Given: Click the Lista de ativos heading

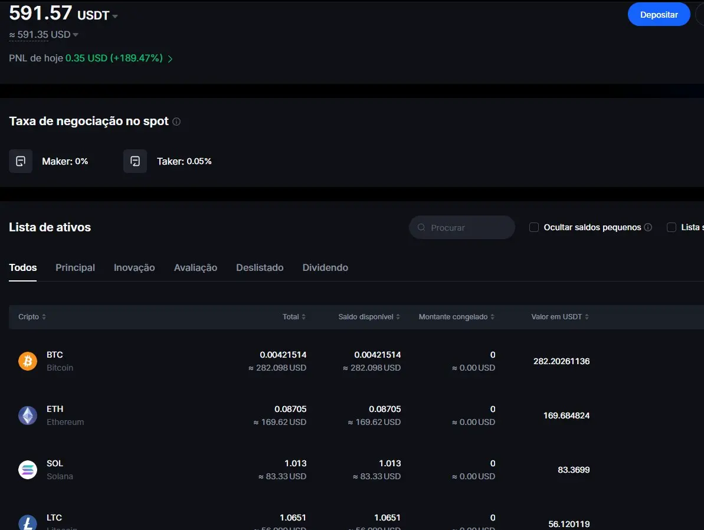Looking at the screenshot, I should 50,227.
